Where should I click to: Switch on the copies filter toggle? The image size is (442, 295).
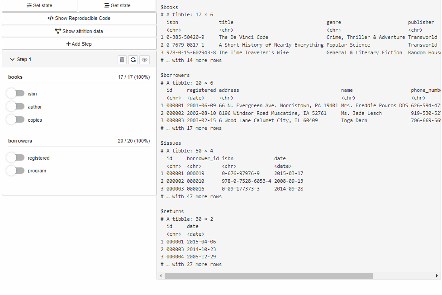pyautogui.click(x=15, y=120)
